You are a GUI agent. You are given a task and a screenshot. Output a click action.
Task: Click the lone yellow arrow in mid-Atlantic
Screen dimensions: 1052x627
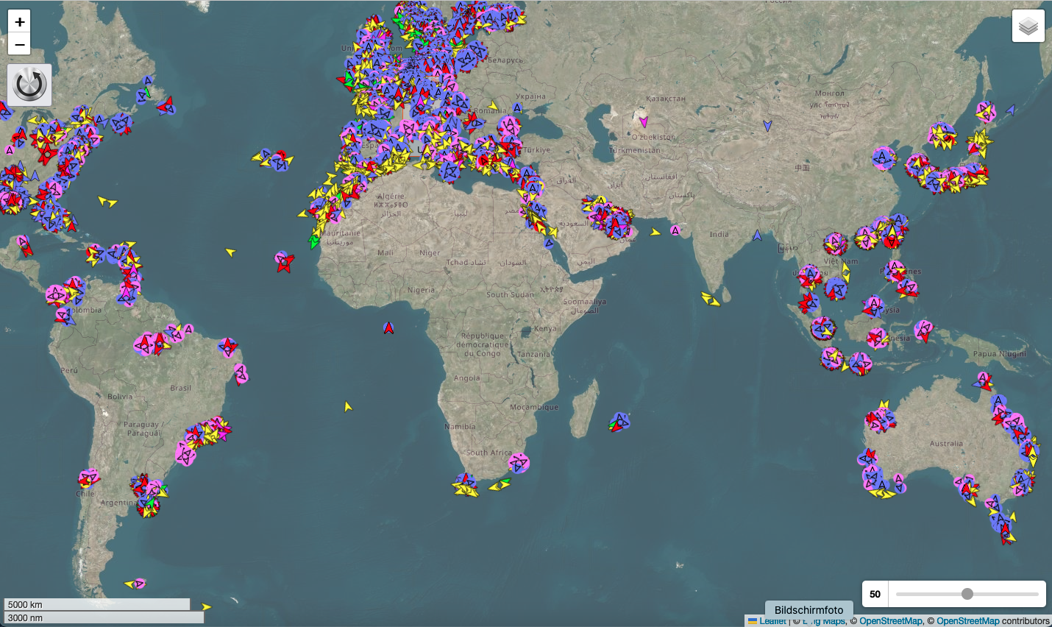coord(230,252)
